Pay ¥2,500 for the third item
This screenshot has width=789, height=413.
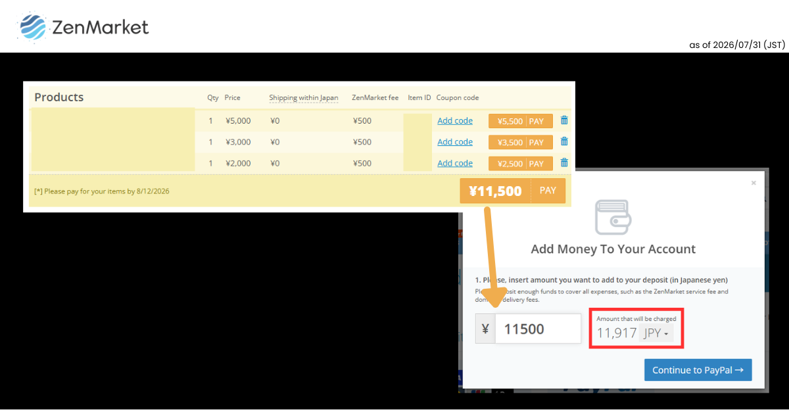pos(521,163)
